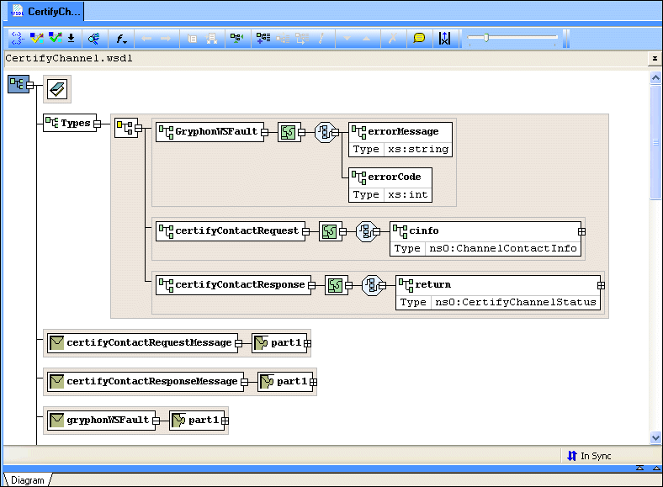Click the green complex type icon after GryphonWSFault

point(289,132)
